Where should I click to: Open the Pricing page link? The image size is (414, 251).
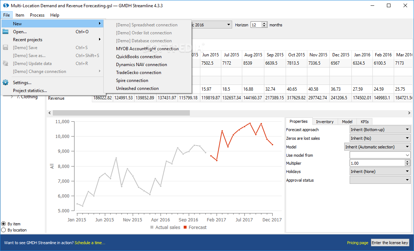click(x=358, y=243)
